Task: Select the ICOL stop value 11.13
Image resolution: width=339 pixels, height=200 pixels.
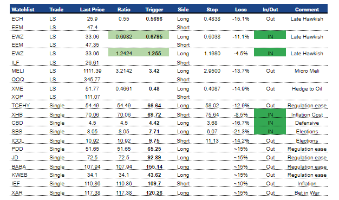Action: [x=212, y=141]
